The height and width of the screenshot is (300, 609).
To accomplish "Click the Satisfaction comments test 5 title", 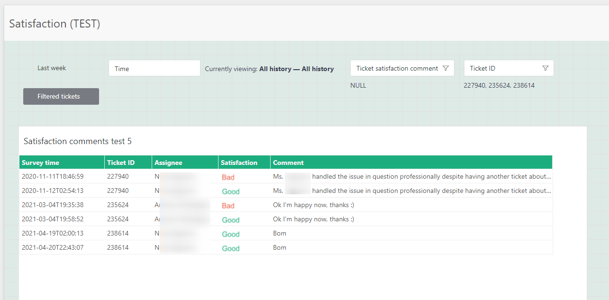I will (78, 141).
